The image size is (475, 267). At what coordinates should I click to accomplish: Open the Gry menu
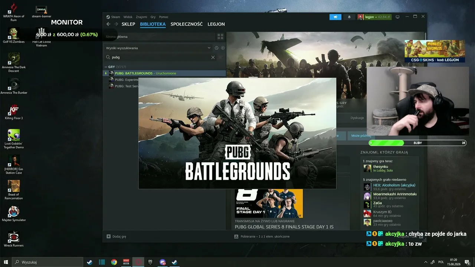tap(153, 17)
